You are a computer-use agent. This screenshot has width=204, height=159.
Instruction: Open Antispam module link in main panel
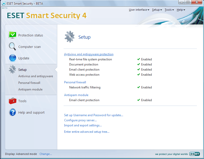click(76, 95)
